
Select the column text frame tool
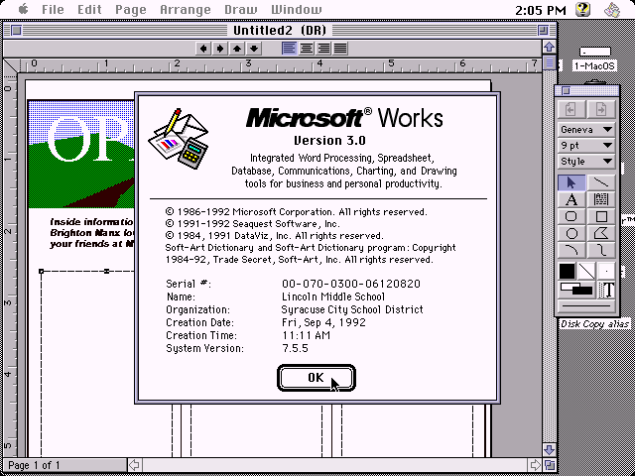pos(601,199)
